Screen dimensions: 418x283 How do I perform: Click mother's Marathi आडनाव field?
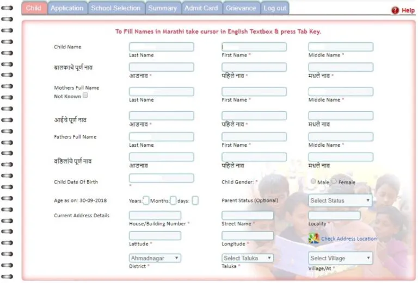[x=162, y=116]
